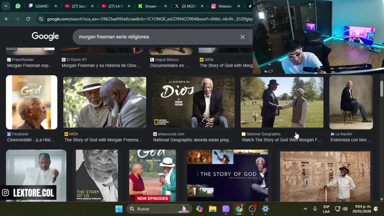This screenshot has width=384, height=216.
Task: Open OBS Studio from the taskbar
Action: click(252, 209)
